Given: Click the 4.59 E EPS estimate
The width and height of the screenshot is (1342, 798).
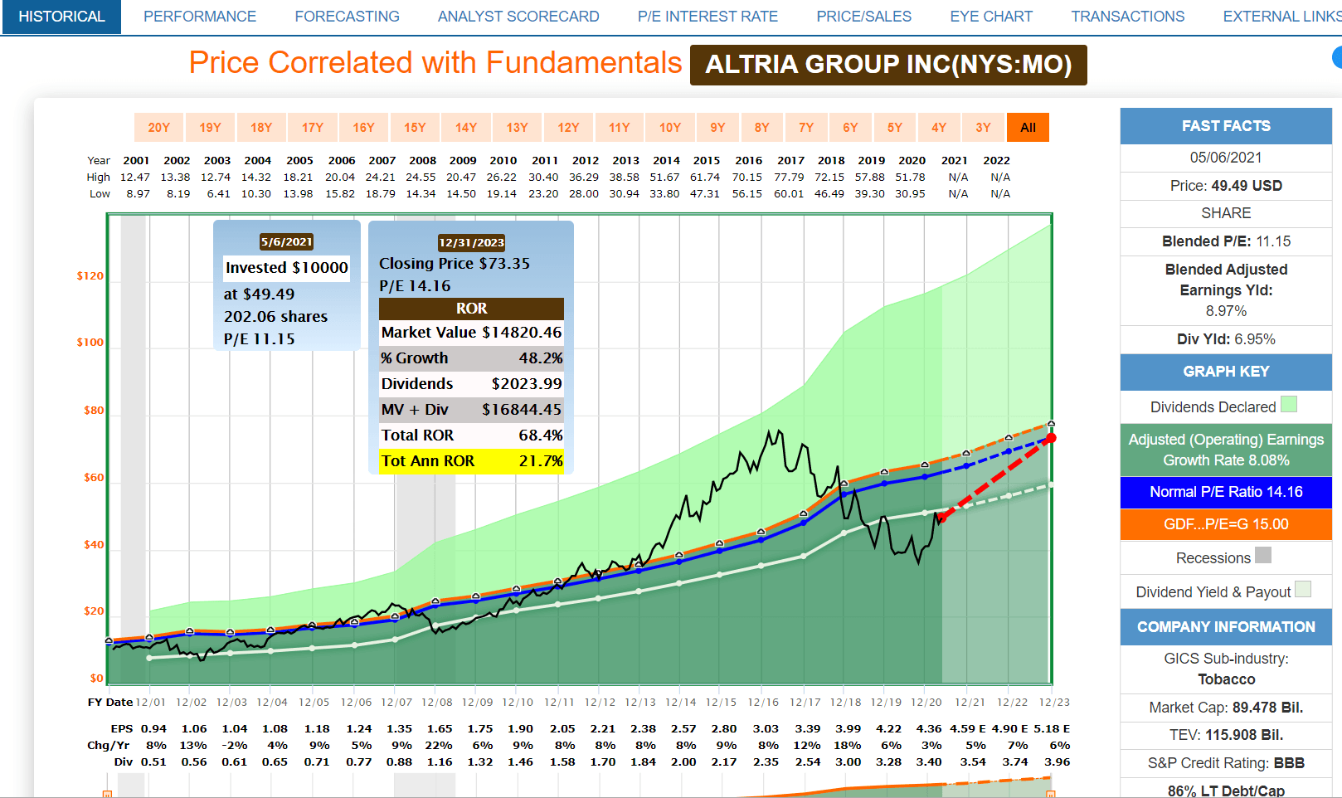Looking at the screenshot, I should (968, 728).
